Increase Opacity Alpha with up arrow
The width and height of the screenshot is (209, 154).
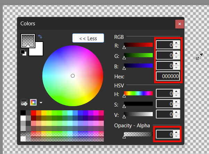pyautogui.click(x=176, y=132)
